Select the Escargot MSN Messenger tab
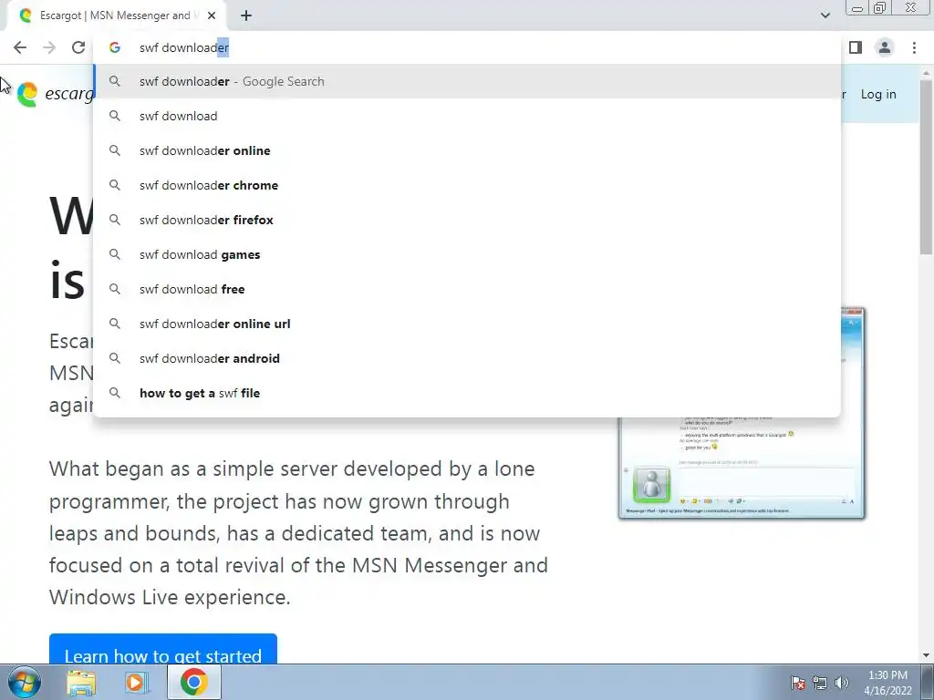This screenshot has width=934, height=700. (x=116, y=15)
